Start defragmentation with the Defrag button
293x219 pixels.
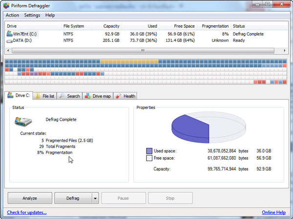[x=73, y=198]
